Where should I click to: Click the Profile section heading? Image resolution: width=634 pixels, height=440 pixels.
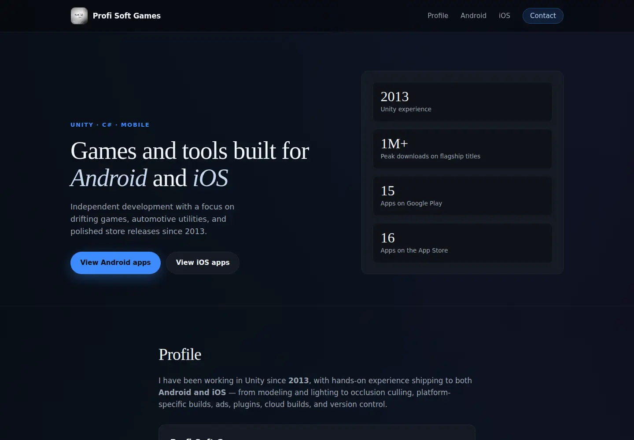pyautogui.click(x=180, y=355)
